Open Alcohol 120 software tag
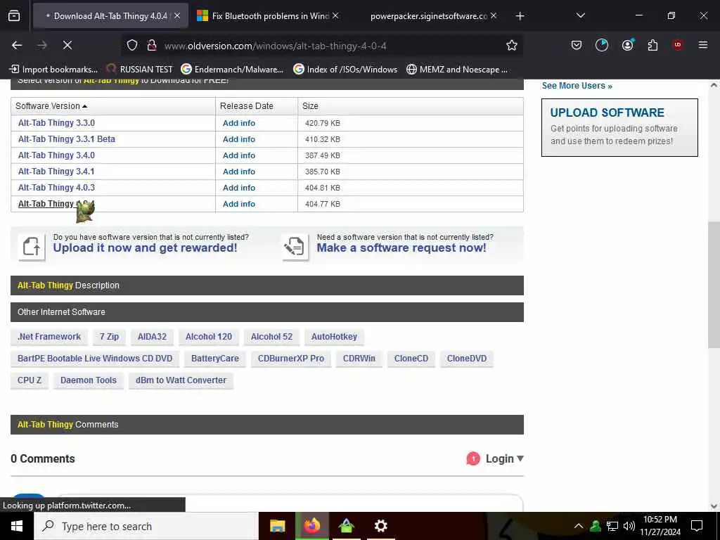The height and width of the screenshot is (540, 720). click(x=208, y=337)
